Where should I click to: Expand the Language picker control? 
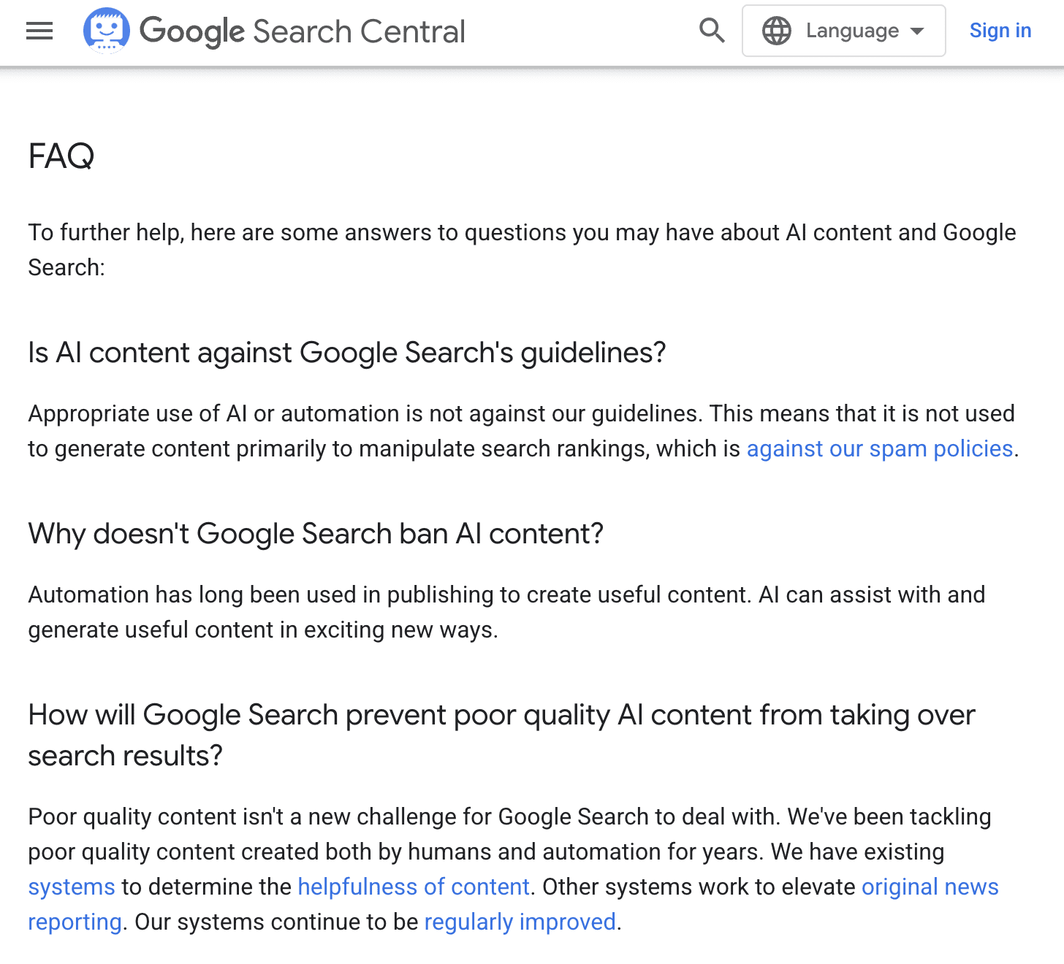pyautogui.click(x=843, y=31)
